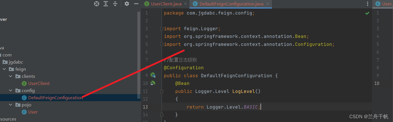Viewport: 393px width, 122px height.
Task: Click the DefaultFeignConfiguration.java tab class icon
Action: coord(195,4)
